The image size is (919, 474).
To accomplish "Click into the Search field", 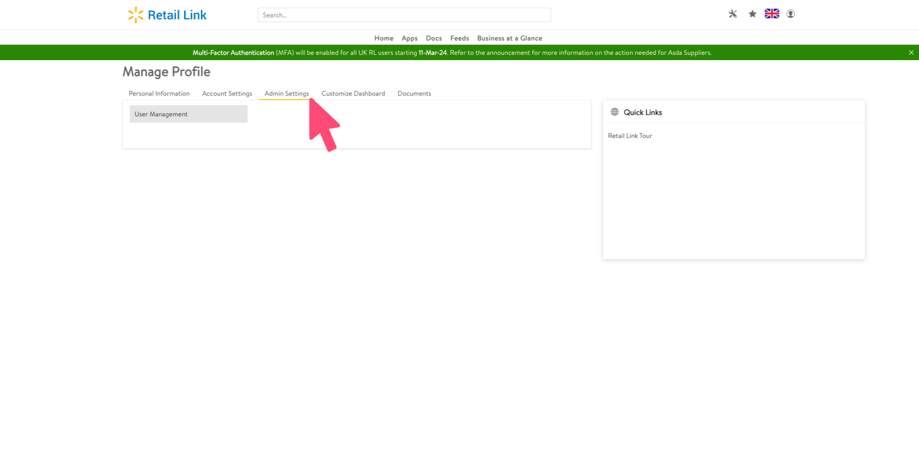I will point(404,15).
